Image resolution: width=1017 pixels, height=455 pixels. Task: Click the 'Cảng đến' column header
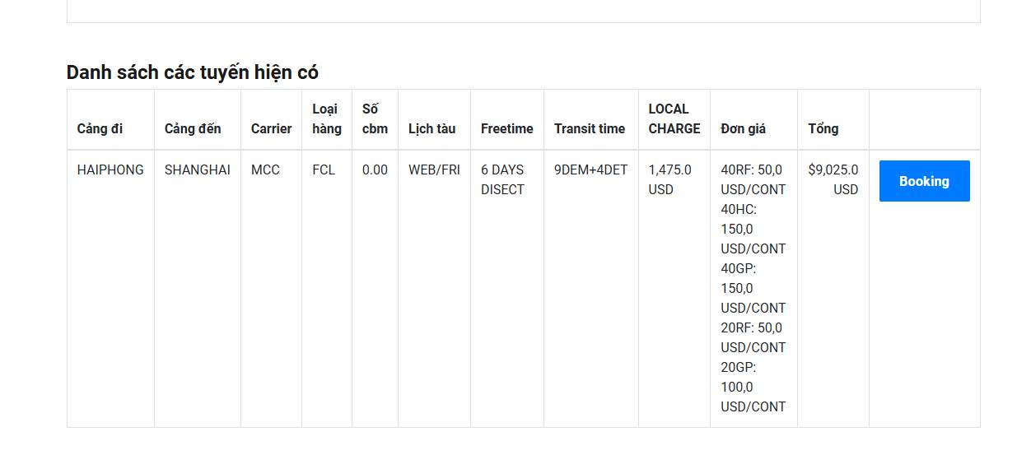pyautogui.click(x=193, y=128)
